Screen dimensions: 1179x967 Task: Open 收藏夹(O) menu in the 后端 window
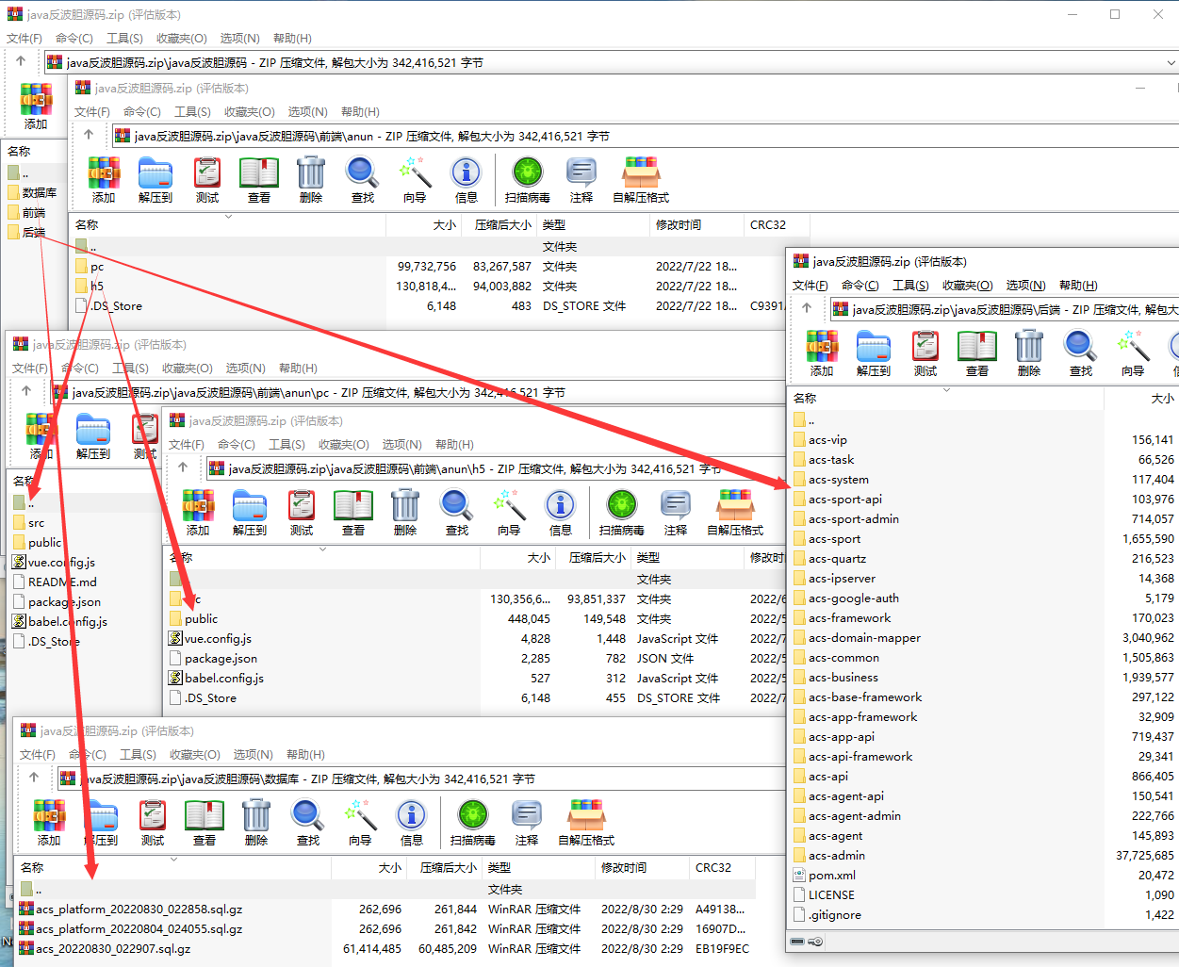(967, 286)
